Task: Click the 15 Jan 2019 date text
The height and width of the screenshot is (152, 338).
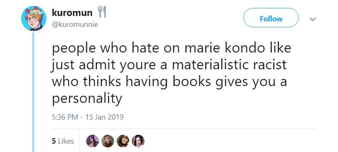Action: click(104, 117)
